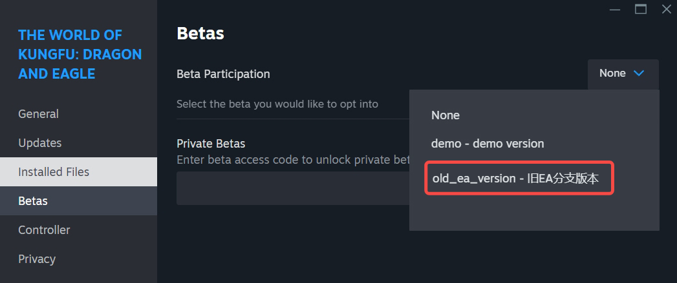Click the Private Betas heading
677x283 pixels.
click(211, 144)
